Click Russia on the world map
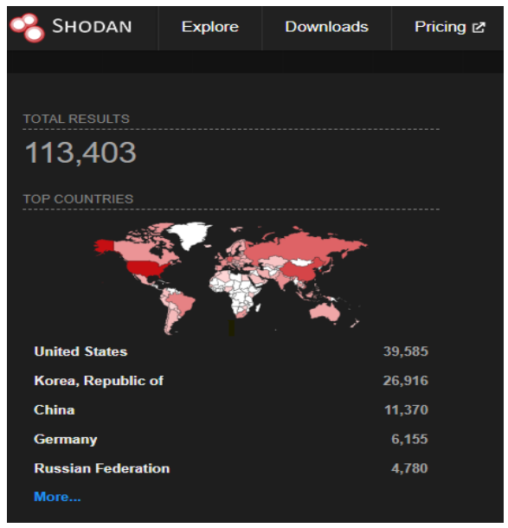The image size is (508, 528). coord(296,248)
